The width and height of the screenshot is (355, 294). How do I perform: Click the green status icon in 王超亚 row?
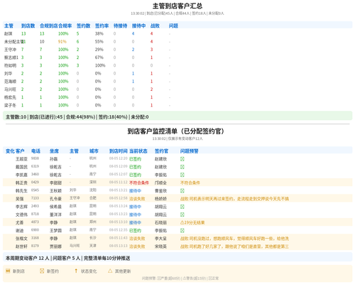point(182,159)
